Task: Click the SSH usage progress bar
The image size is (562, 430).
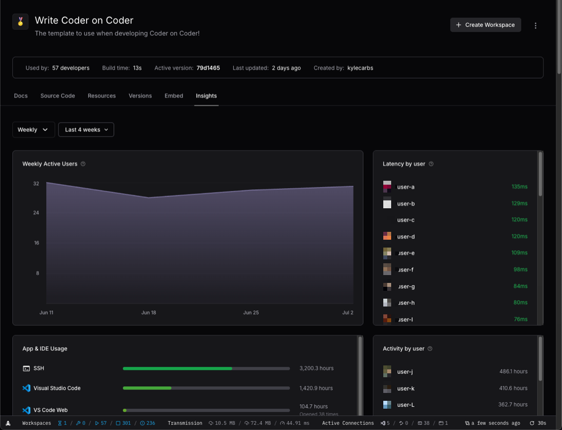Action: [206, 368]
